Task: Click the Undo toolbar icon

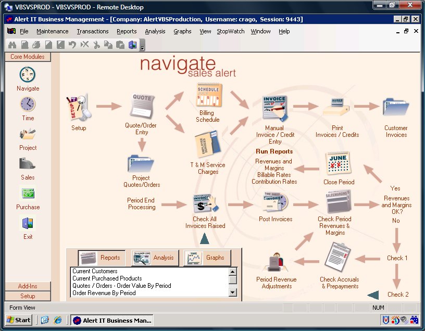Action: coord(72,45)
